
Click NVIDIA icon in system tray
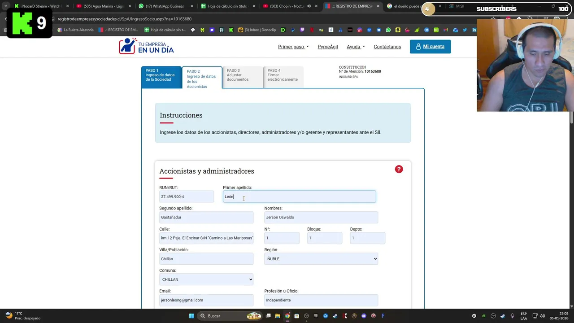[483, 316]
